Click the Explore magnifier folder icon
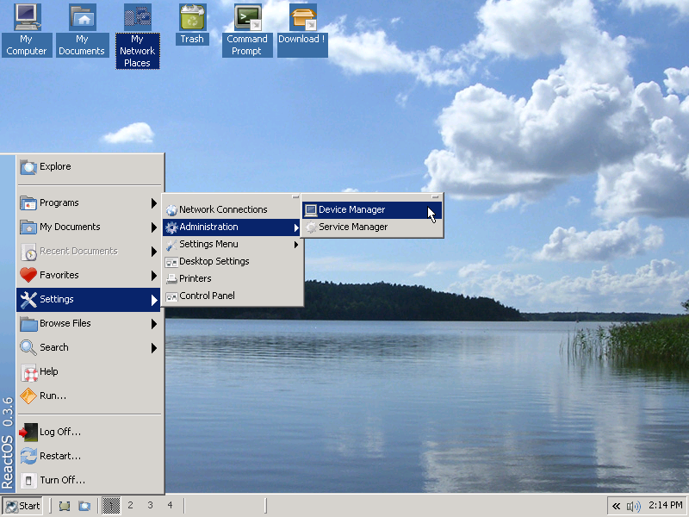The width and height of the screenshot is (689, 517). click(28, 167)
